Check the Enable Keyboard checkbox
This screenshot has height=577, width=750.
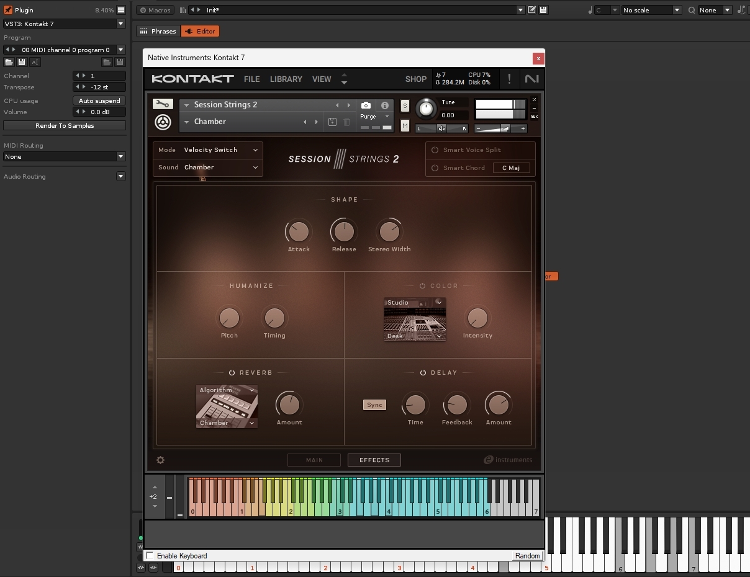click(x=150, y=555)
